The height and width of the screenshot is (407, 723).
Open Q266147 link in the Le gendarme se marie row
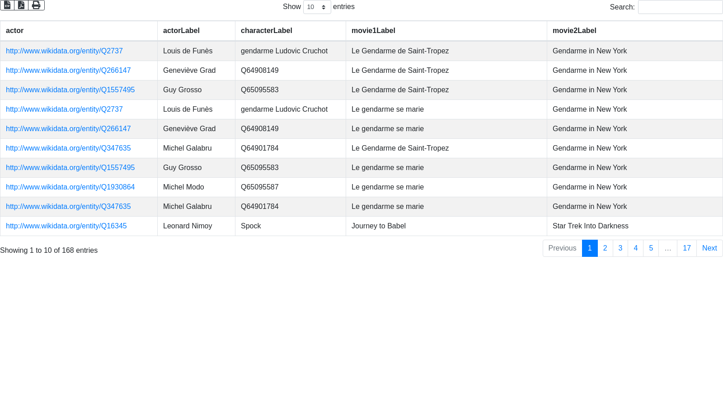click(68, 129)
